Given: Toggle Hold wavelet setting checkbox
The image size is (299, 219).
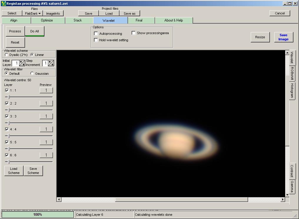Looking at the screenshot, I should [x=96, y=40].
